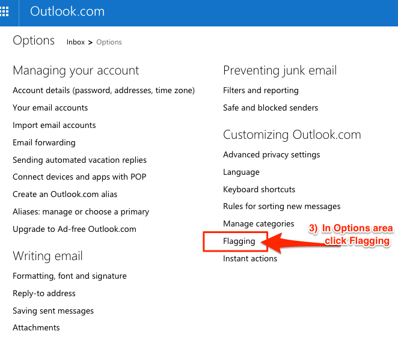Open Keyboard shortcuts settings
The width and height of the screenshot is (398, 346).
(x=259, y=189)
